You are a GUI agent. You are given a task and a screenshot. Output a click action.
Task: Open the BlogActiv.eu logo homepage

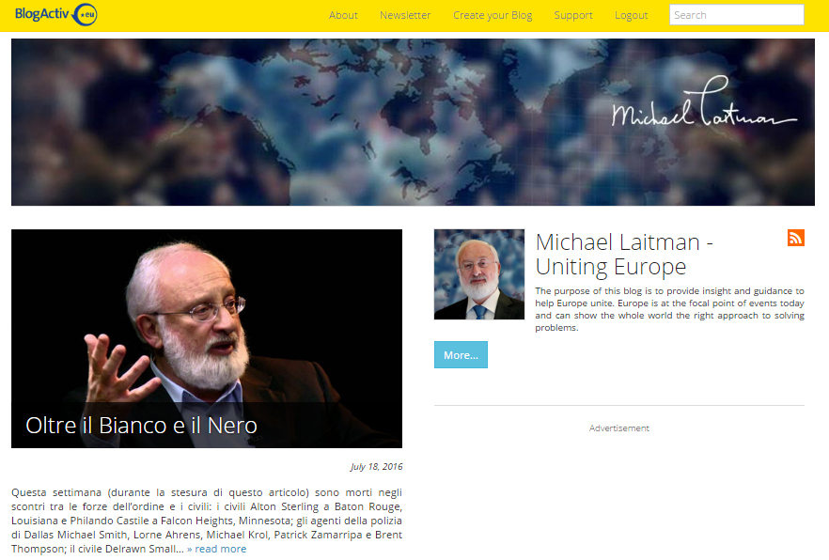pyautogui.click(x=56, y=14)
